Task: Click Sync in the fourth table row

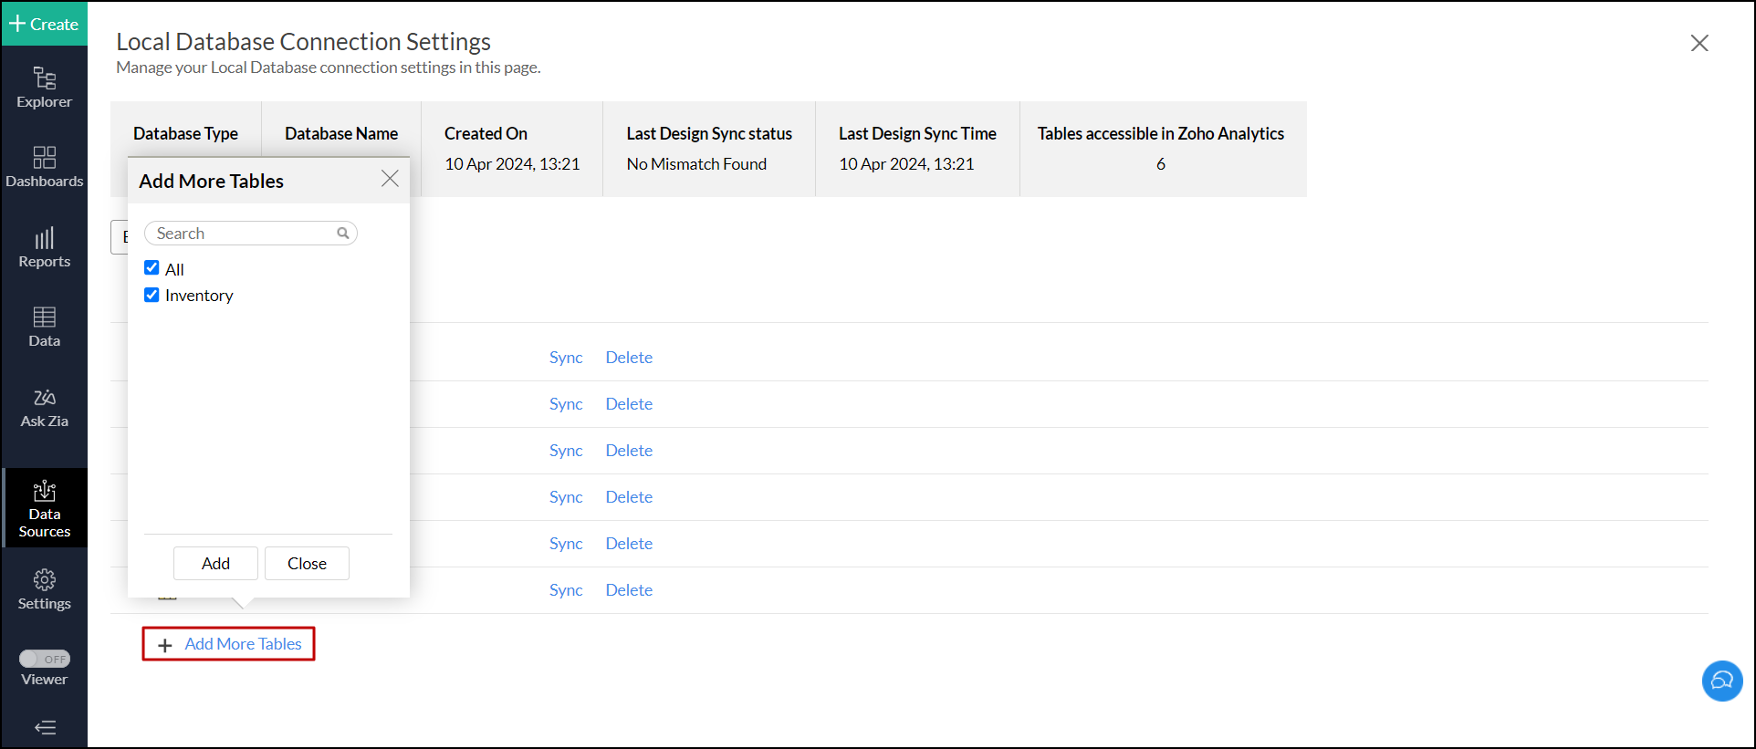Action: tap(566, 497)
